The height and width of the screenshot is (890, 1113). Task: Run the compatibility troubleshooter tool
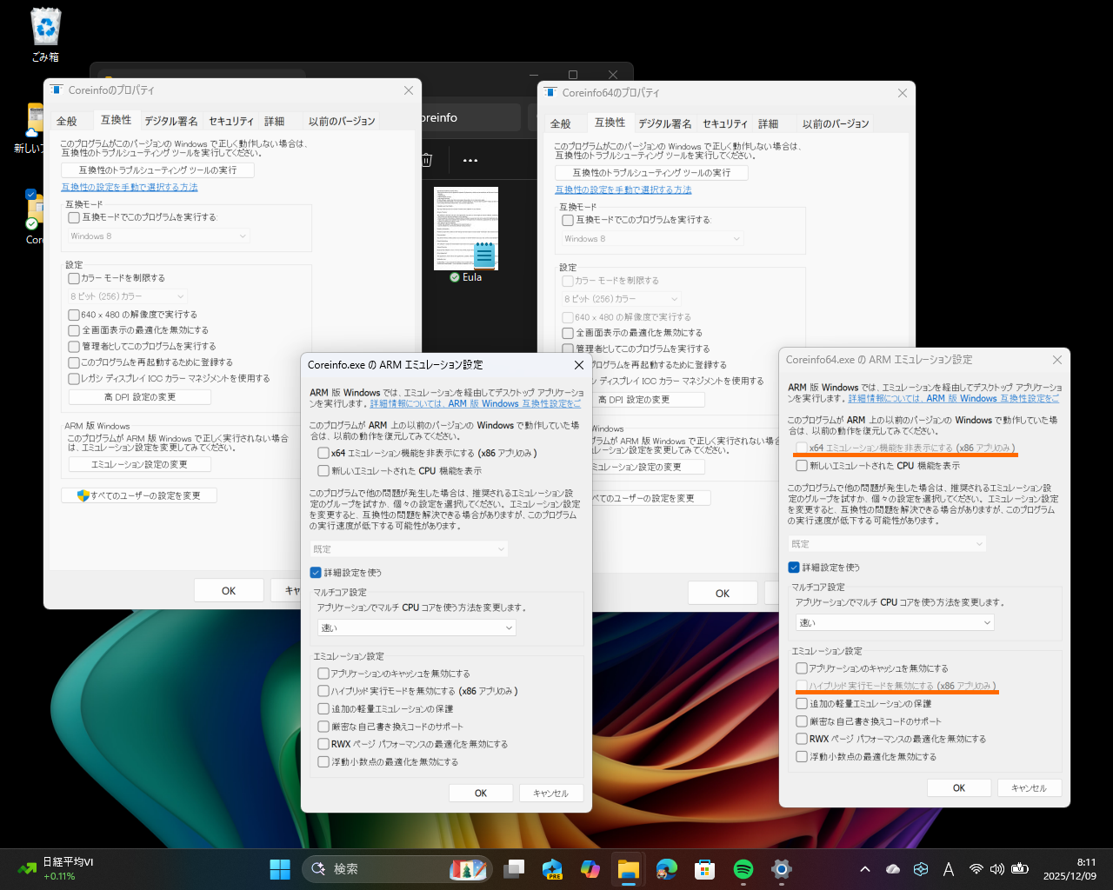(x=157, y=169)
